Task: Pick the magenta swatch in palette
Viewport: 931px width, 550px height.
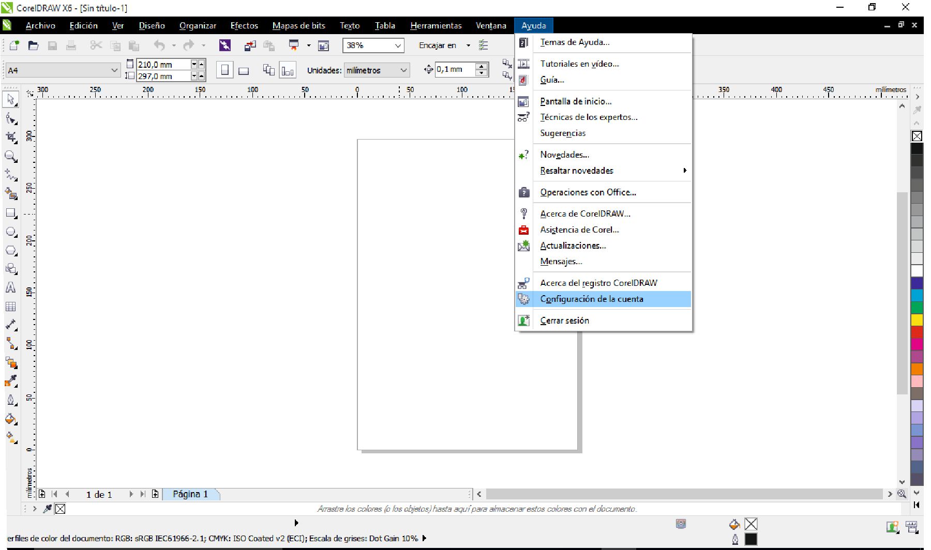Action: pos(917,344)
